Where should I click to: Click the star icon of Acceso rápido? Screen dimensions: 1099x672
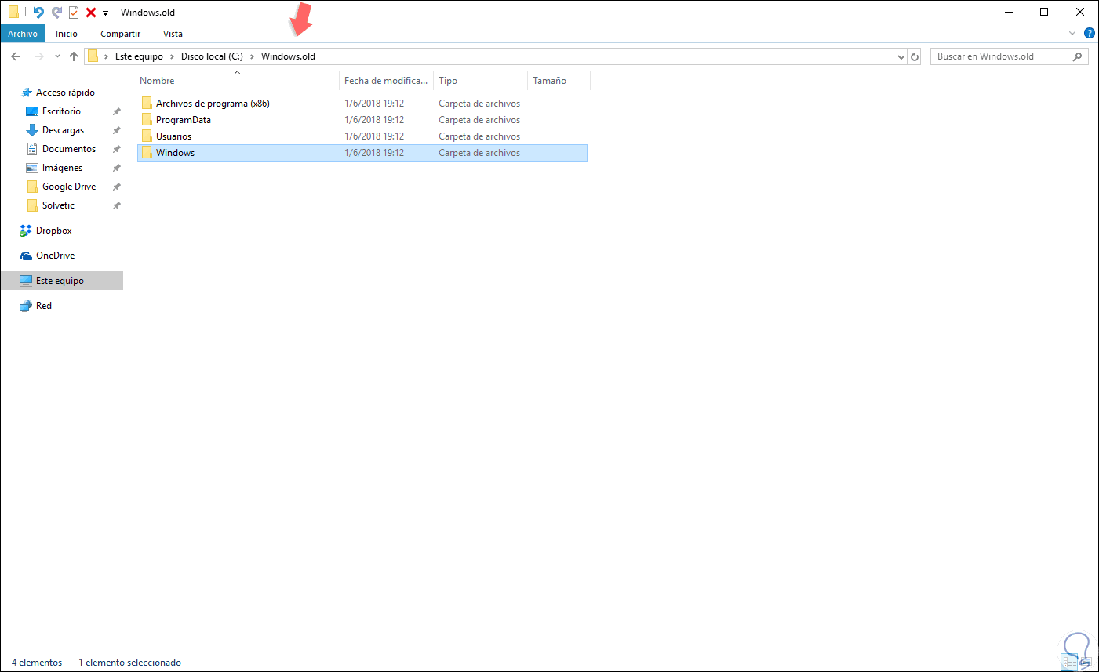tap(27, 93)
